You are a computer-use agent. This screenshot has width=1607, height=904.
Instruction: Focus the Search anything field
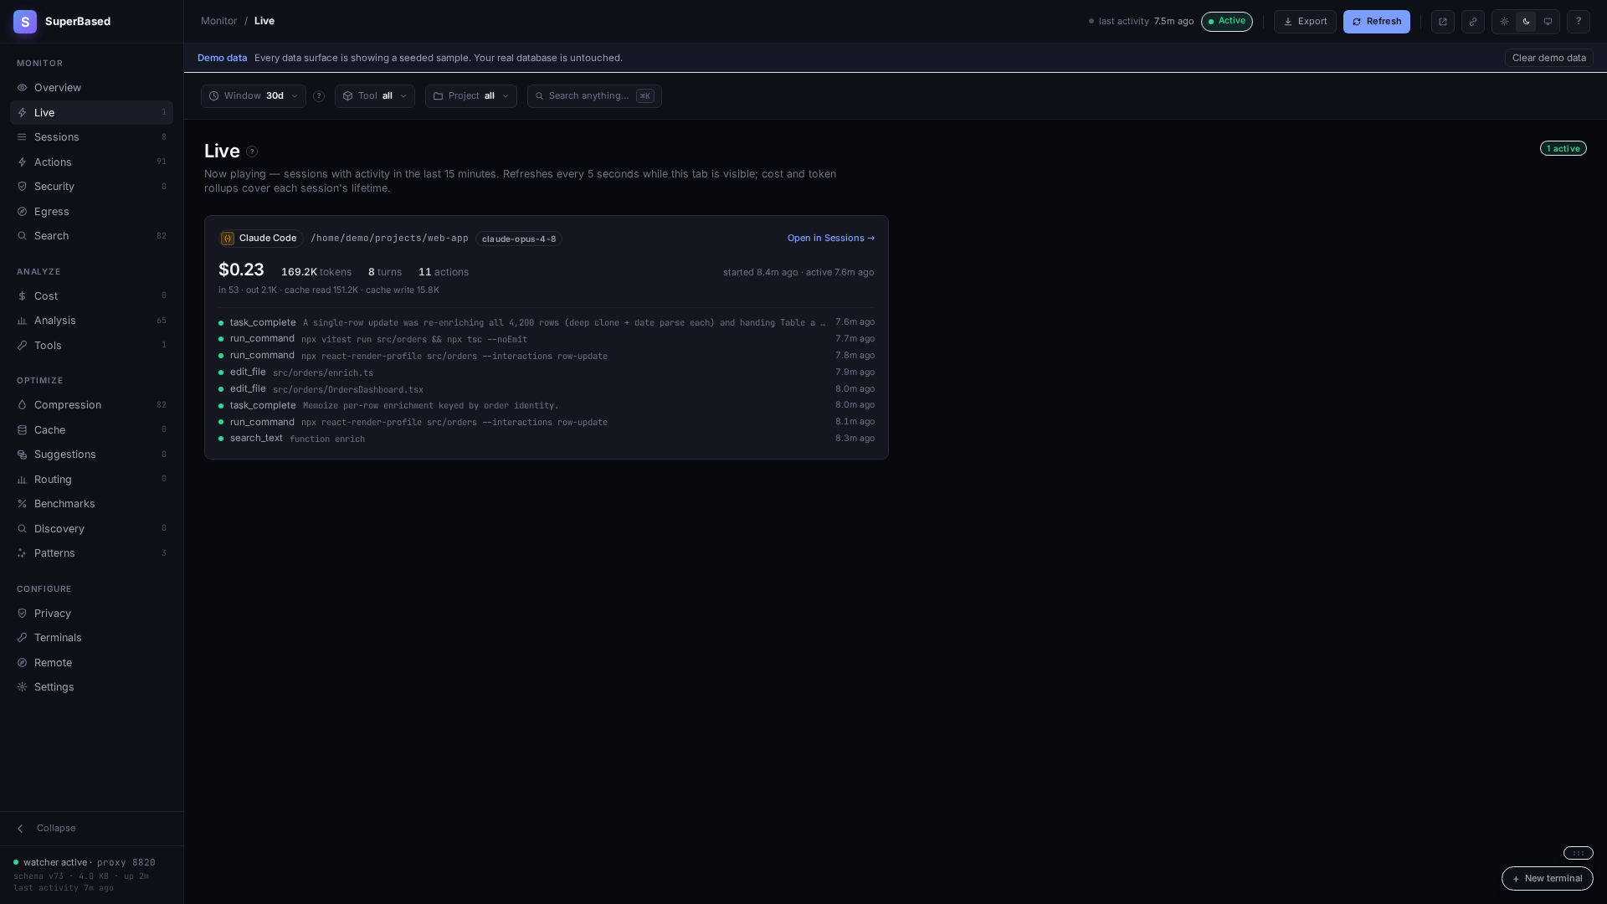tap(594, 96)
